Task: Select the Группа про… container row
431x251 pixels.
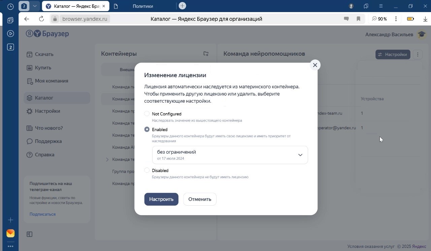Action: coord(123,171)
